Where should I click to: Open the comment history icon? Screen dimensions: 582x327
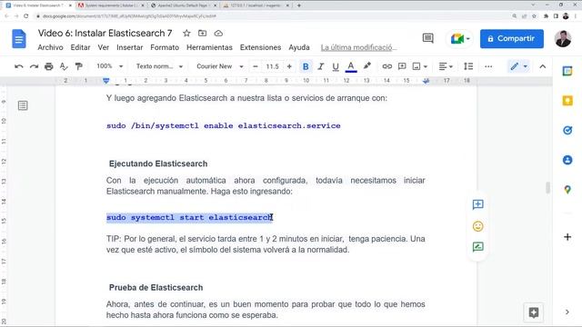pos(428,38)
